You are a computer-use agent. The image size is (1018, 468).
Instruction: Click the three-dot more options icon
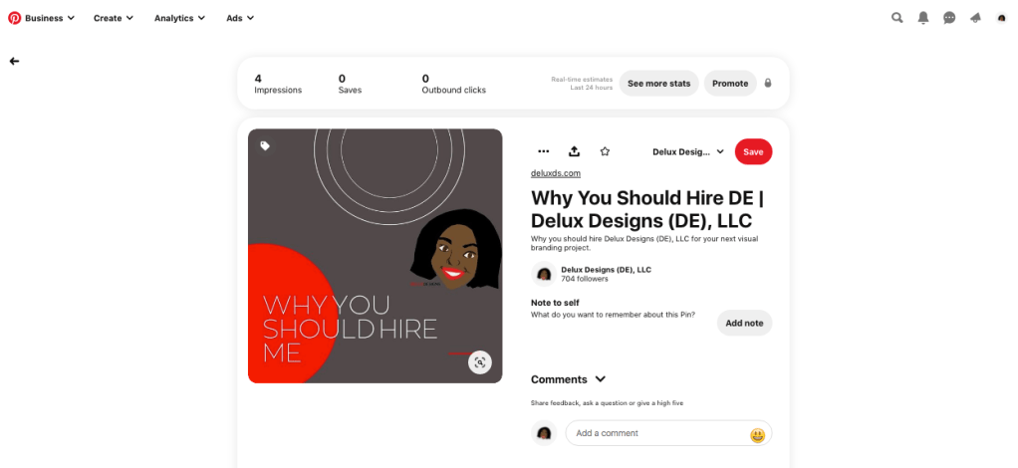pos(544,151)
